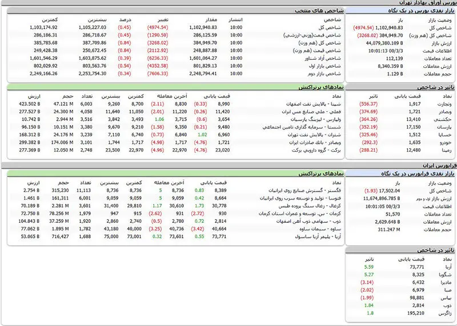Click effect value 5.59 for آریا

click(x=368, y=267)
